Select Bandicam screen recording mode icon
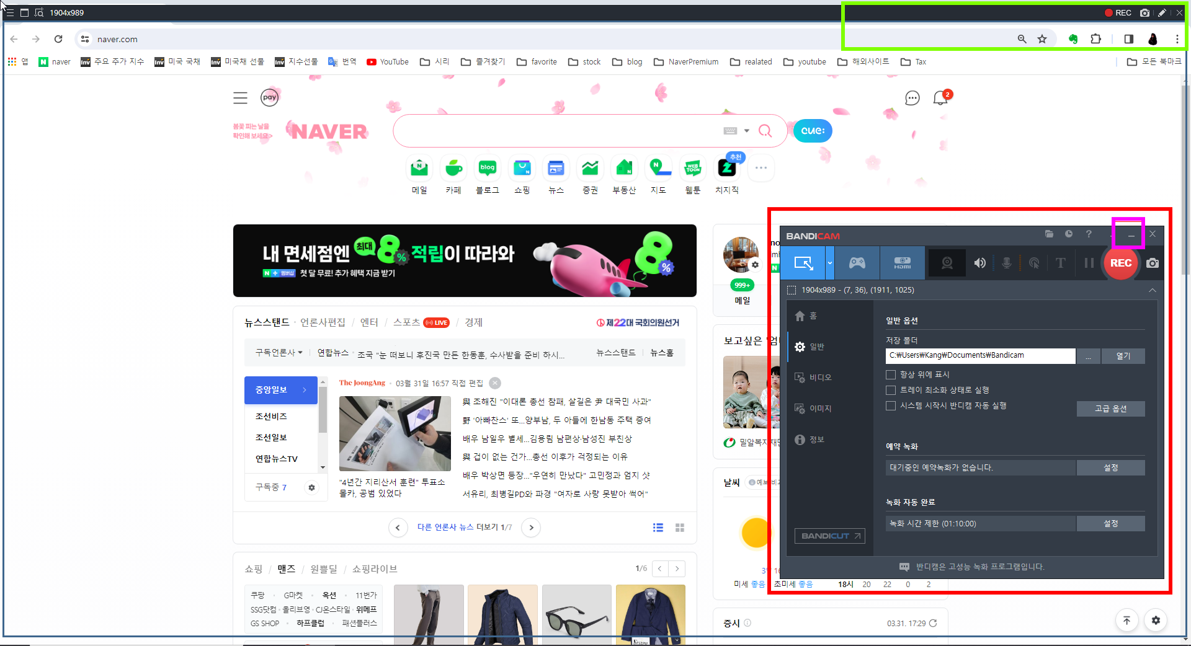 803,263
